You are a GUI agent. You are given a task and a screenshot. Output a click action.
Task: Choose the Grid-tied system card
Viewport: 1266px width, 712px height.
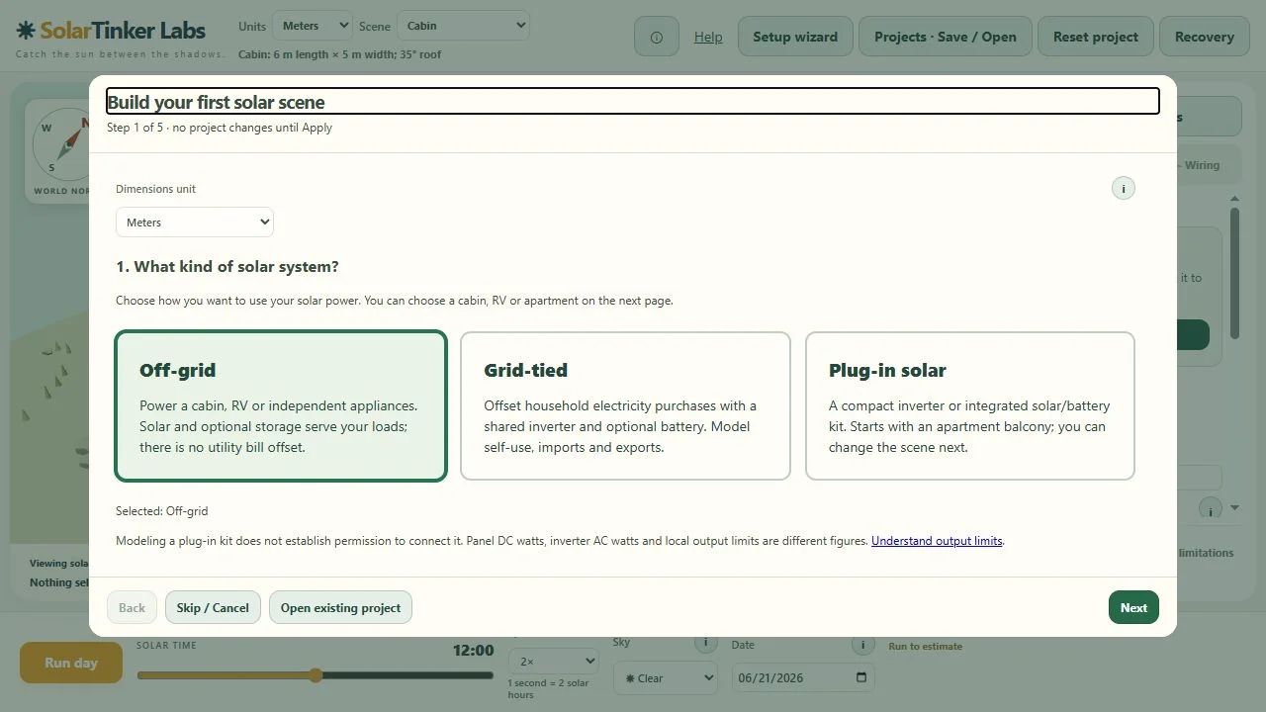(x=625, y=405)
